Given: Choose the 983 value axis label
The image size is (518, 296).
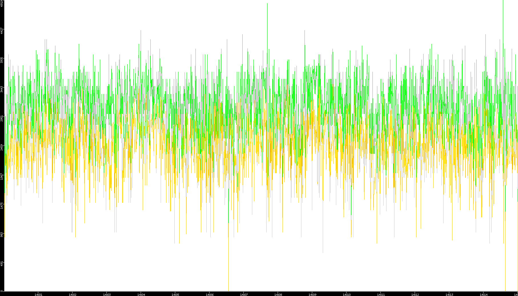Looking at the screenshot, I should tap(2, 235).
